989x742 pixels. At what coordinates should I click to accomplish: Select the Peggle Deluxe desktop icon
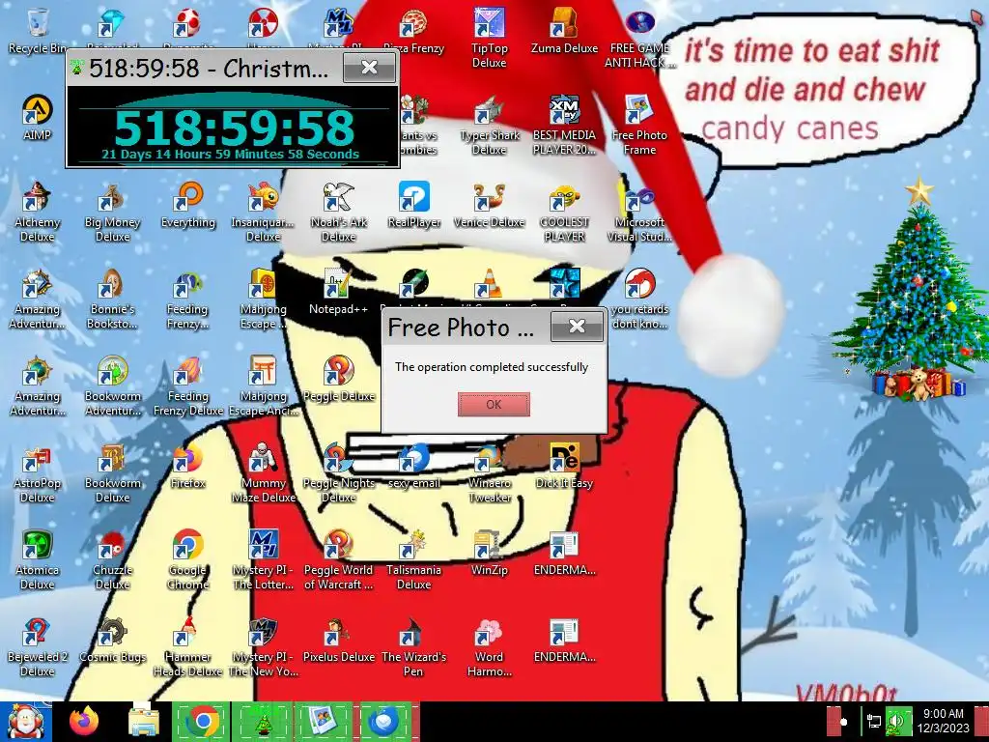point(339,379)
